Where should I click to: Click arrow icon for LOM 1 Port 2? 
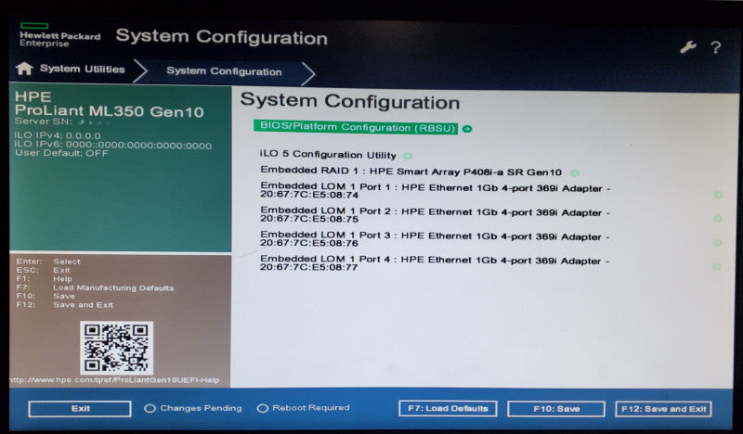pyautogui.click(x=717, y=219)
